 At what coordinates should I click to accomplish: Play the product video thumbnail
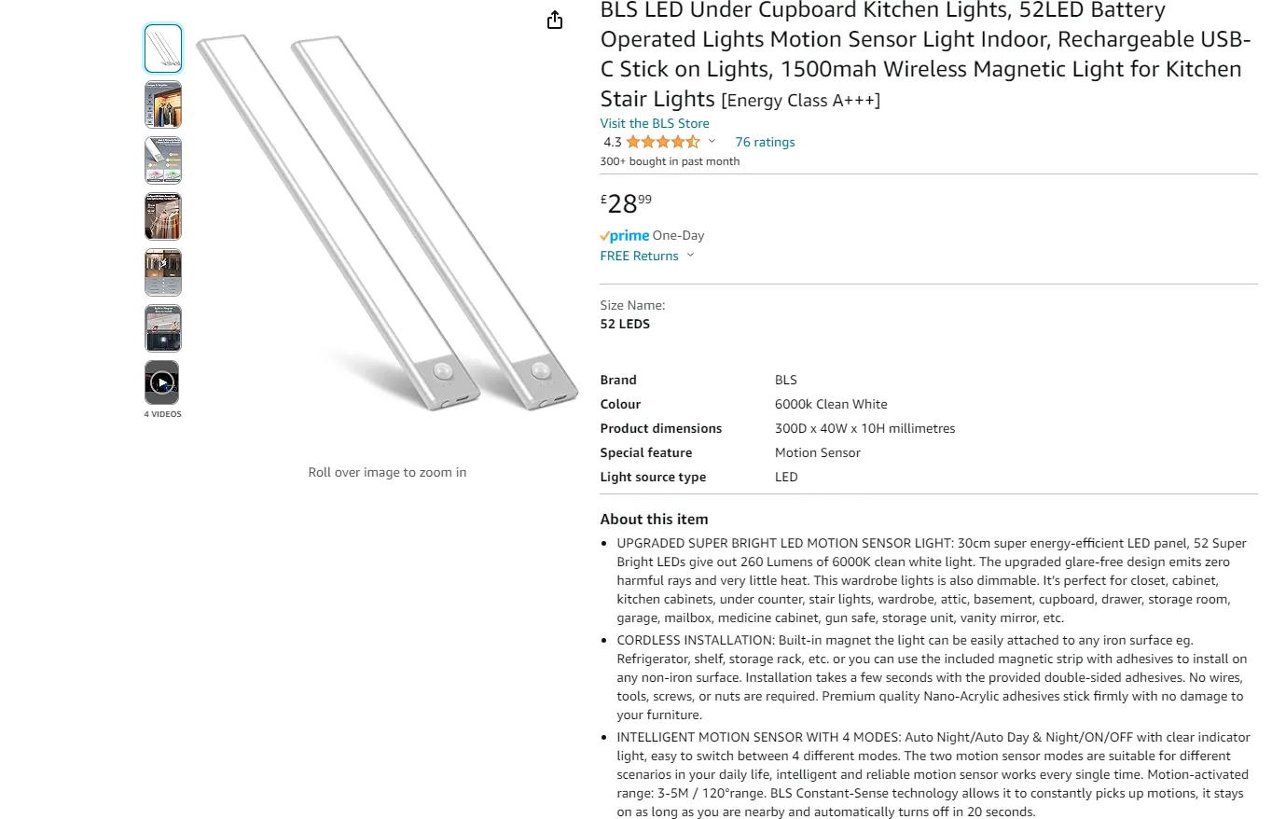[162, 382]
